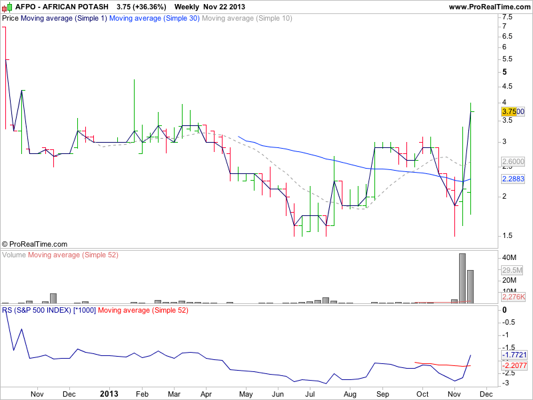The height and width of the screenshot is (400, 533).
Task: Click the 29.5M volume value tag
Action: [512, 271]
